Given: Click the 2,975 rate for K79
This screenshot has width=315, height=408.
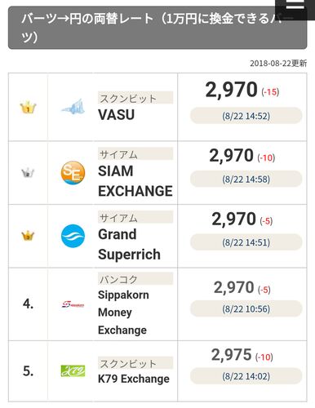Looking at the screenshot, I should 231,355.
